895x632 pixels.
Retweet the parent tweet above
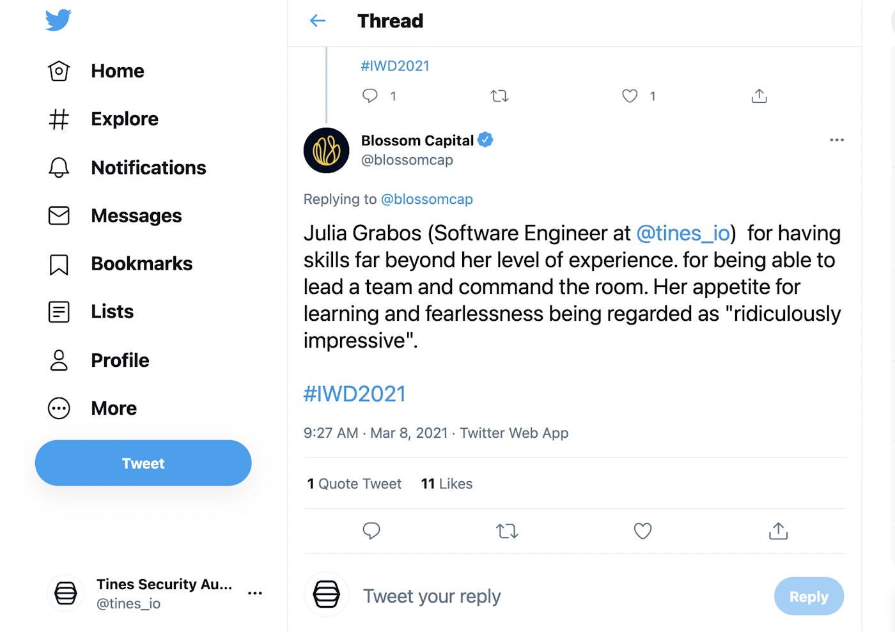coord(499,96)
